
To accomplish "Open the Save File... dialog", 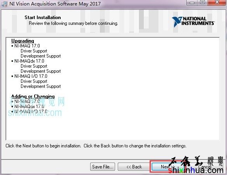I will click(103, 167).
